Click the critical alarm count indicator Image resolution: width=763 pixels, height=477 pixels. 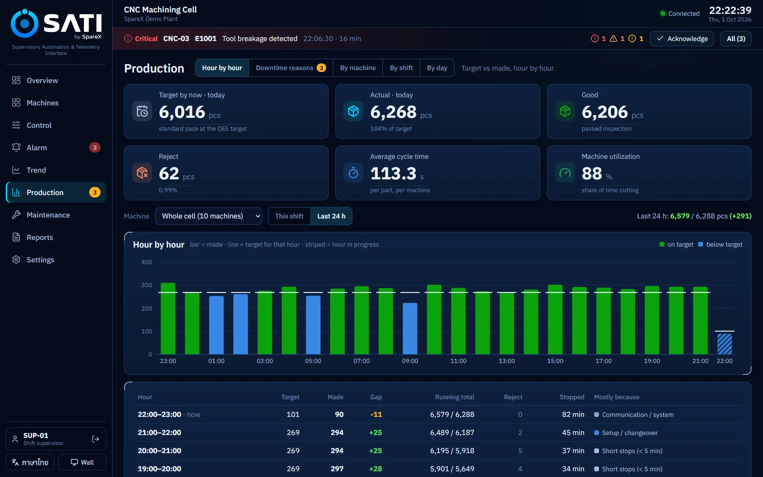coord(598,39)
